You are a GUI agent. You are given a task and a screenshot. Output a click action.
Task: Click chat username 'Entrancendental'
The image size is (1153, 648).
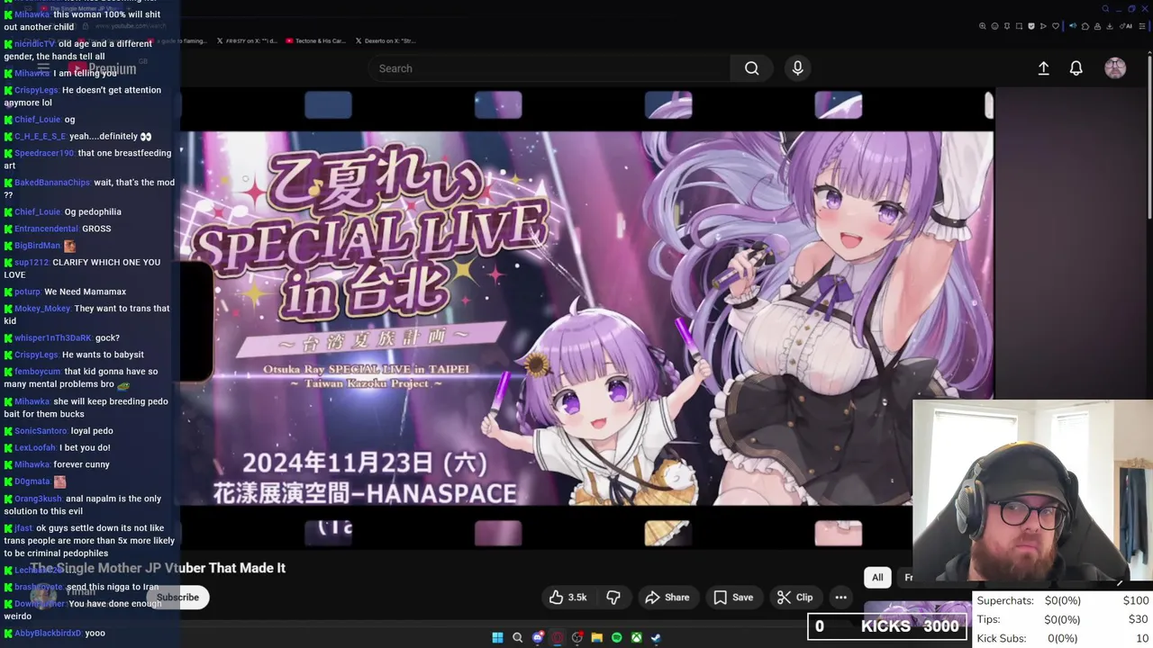[46, 229]
